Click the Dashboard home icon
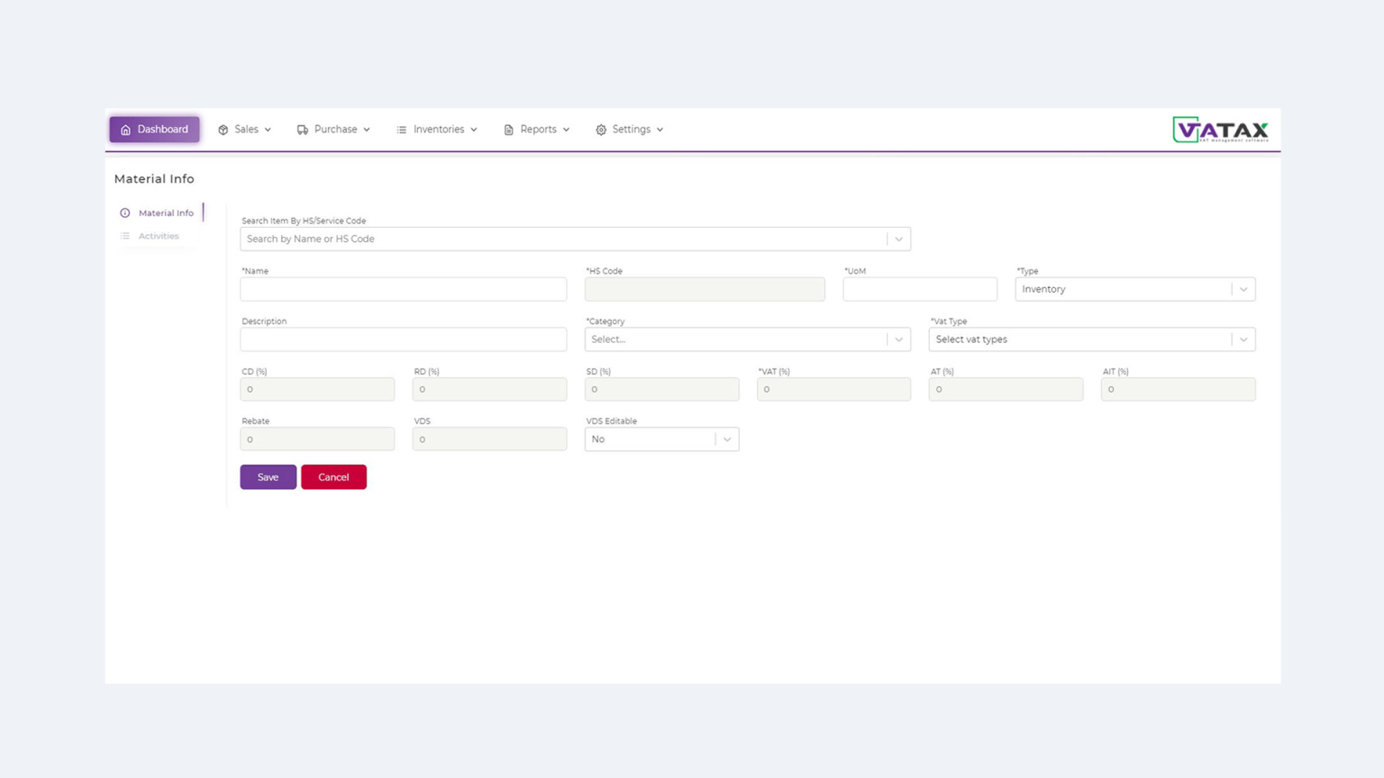This screenshot has height=778, width=1384. tap(125, 129)
